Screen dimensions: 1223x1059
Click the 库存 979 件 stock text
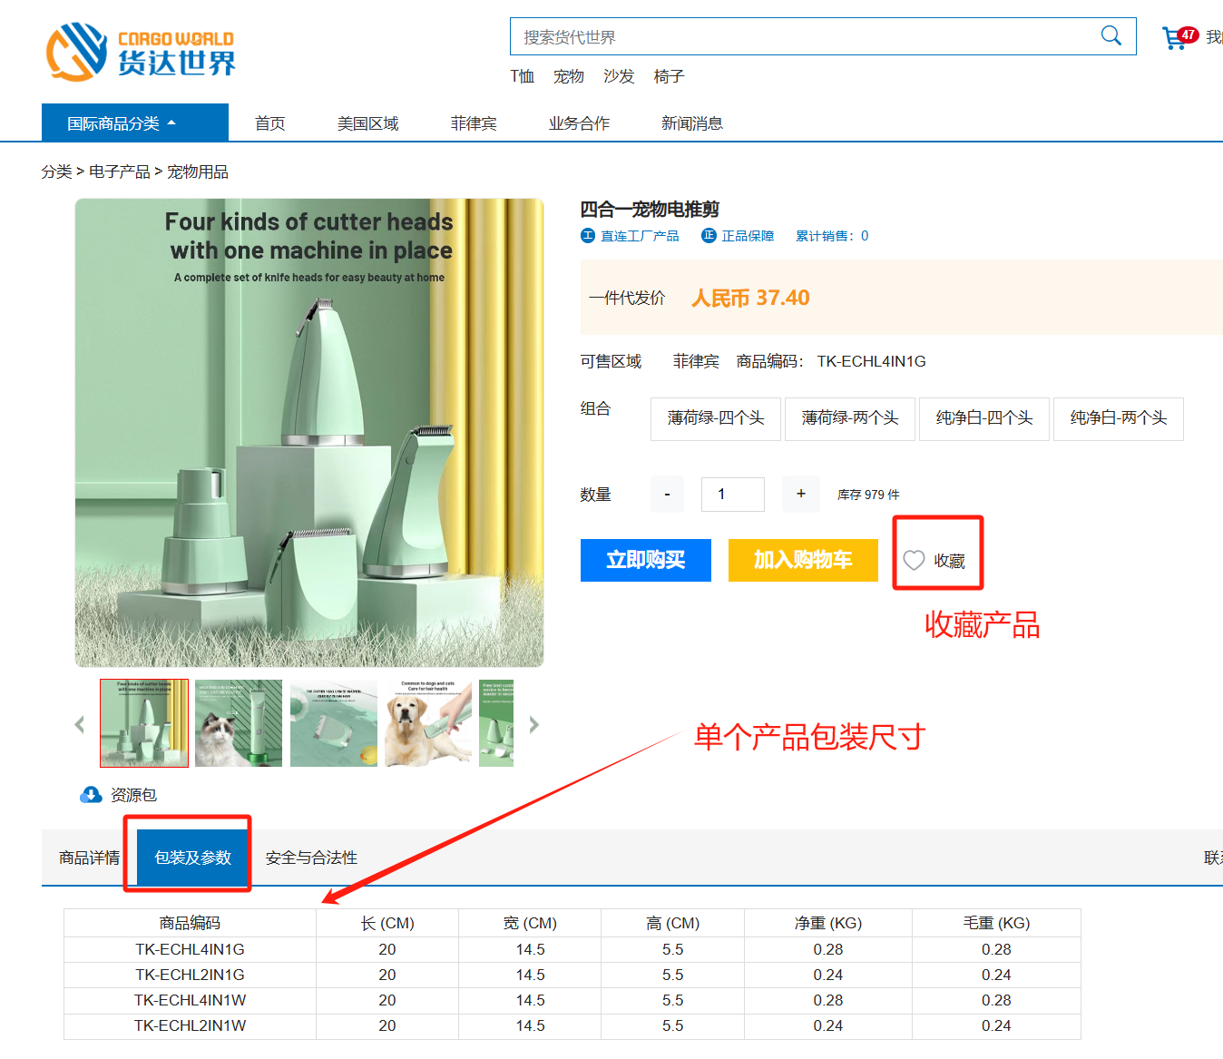868,495
